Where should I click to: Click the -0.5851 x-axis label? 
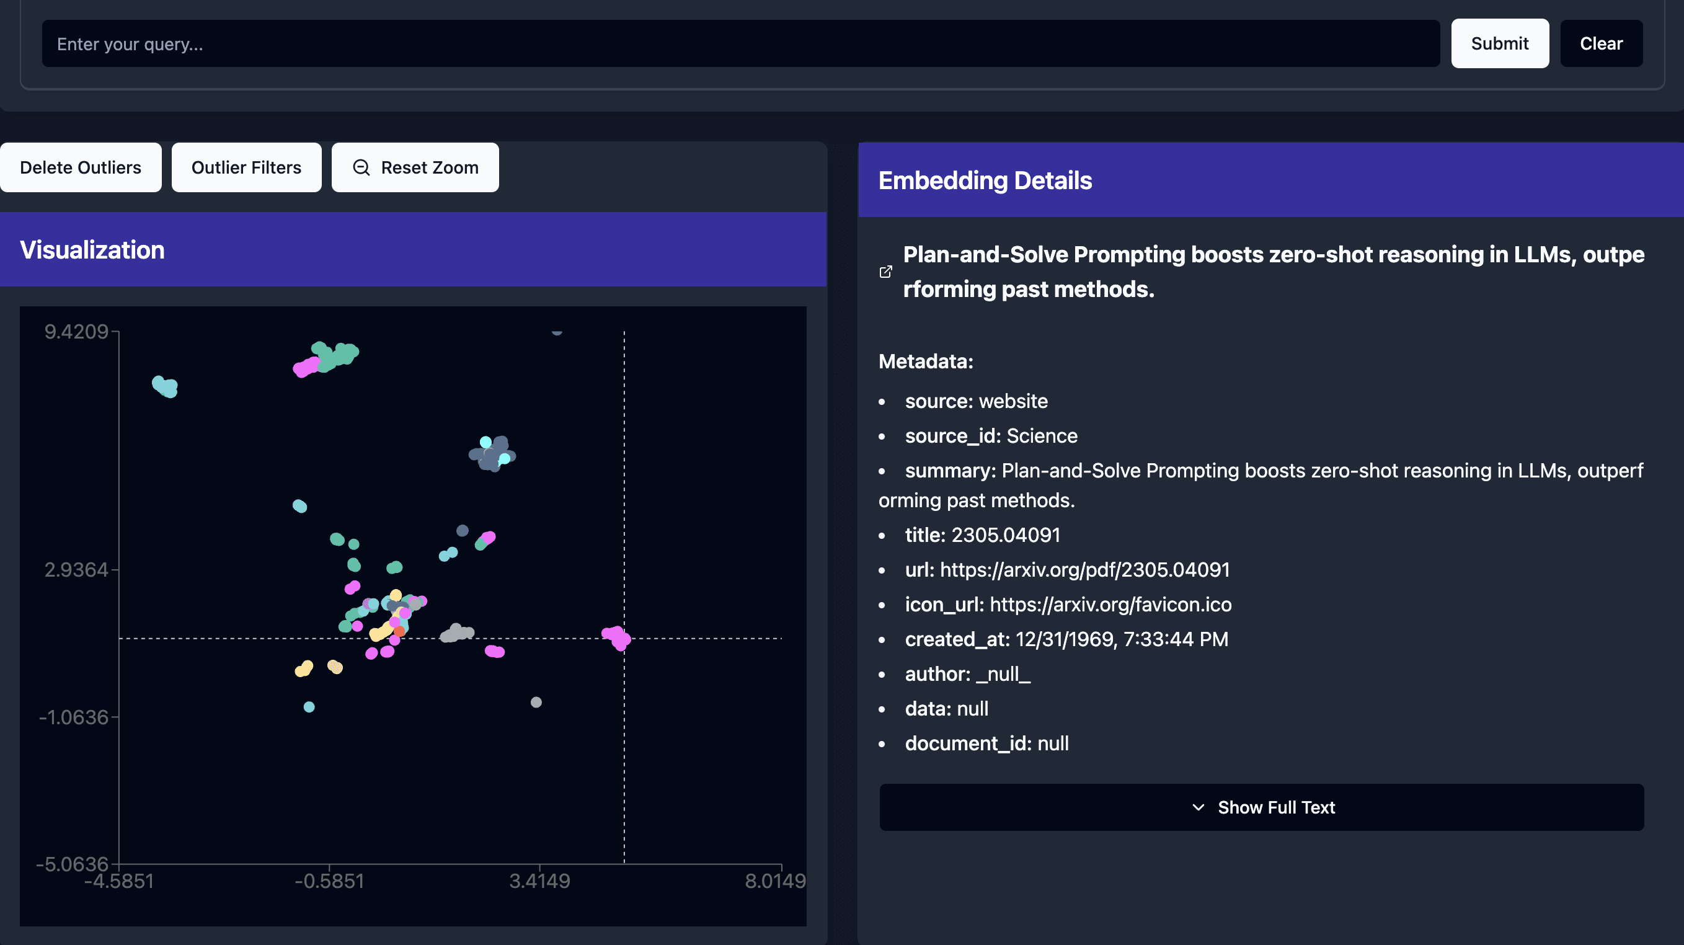point(329,881)
